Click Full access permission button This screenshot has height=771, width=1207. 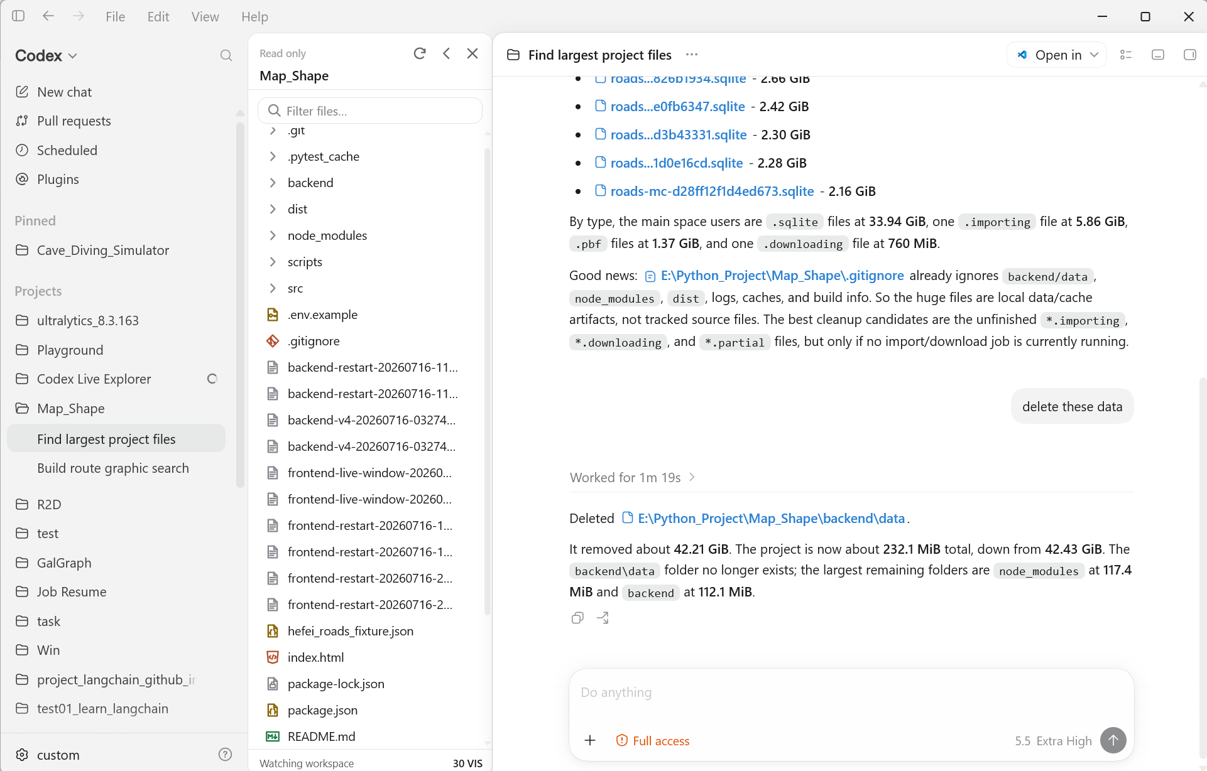coord(653,741)
